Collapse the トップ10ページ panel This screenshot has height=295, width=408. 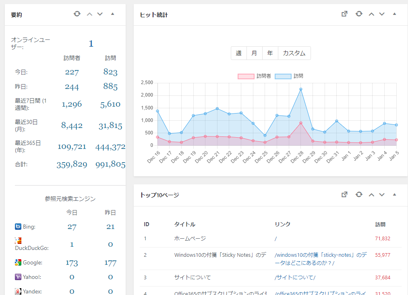point(394,195)
